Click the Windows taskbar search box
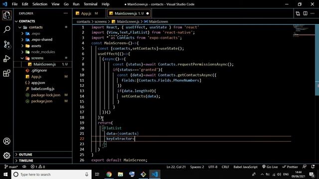 pos(52,175)
